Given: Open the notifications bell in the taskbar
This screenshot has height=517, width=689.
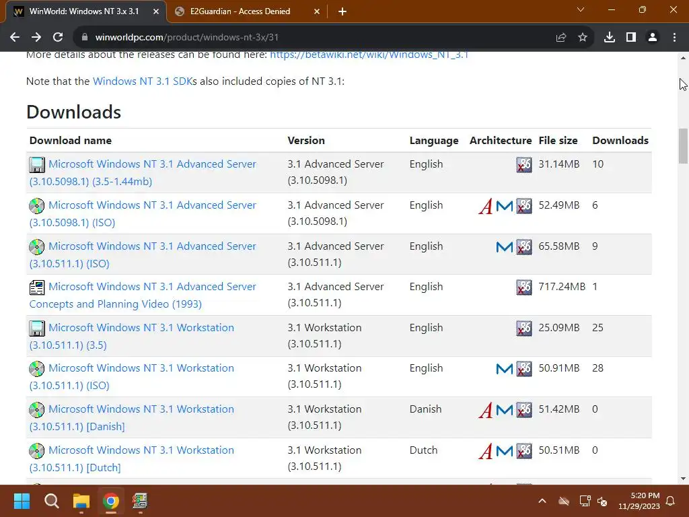Looking at the screenshot, I should point(671,501).
